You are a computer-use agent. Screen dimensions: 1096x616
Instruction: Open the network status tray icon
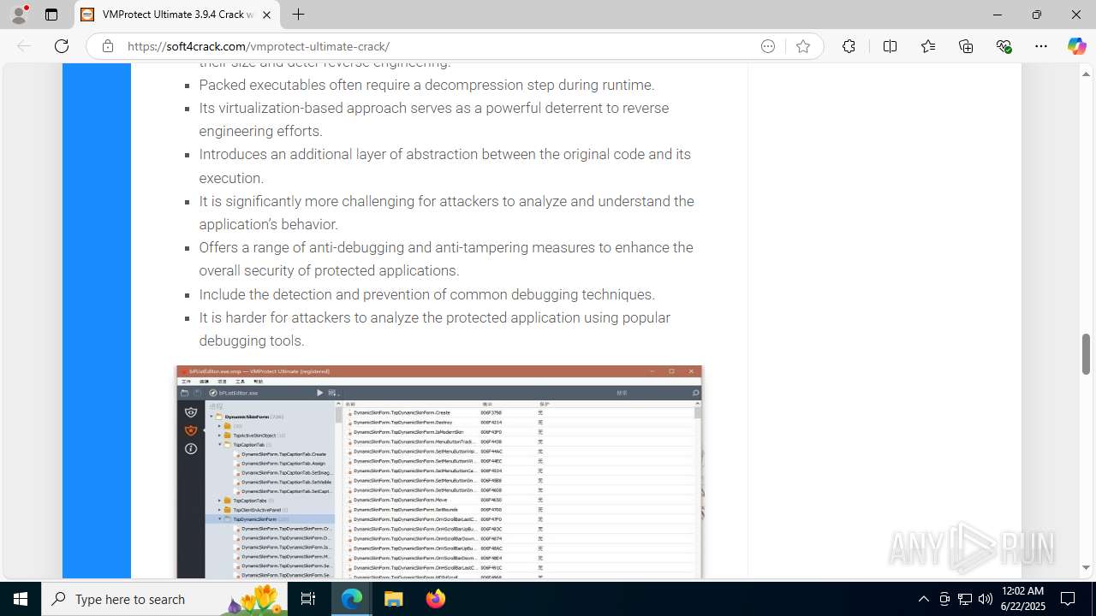(965, 599)
